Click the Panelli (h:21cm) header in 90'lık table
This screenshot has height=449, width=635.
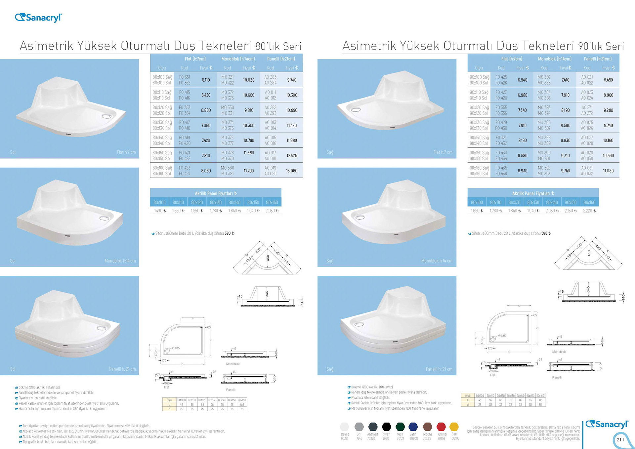click(x=597, y=59)
